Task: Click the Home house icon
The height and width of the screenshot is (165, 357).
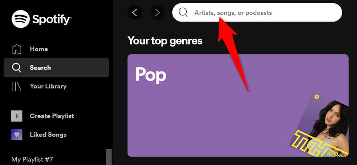Action: pos(17,49)
